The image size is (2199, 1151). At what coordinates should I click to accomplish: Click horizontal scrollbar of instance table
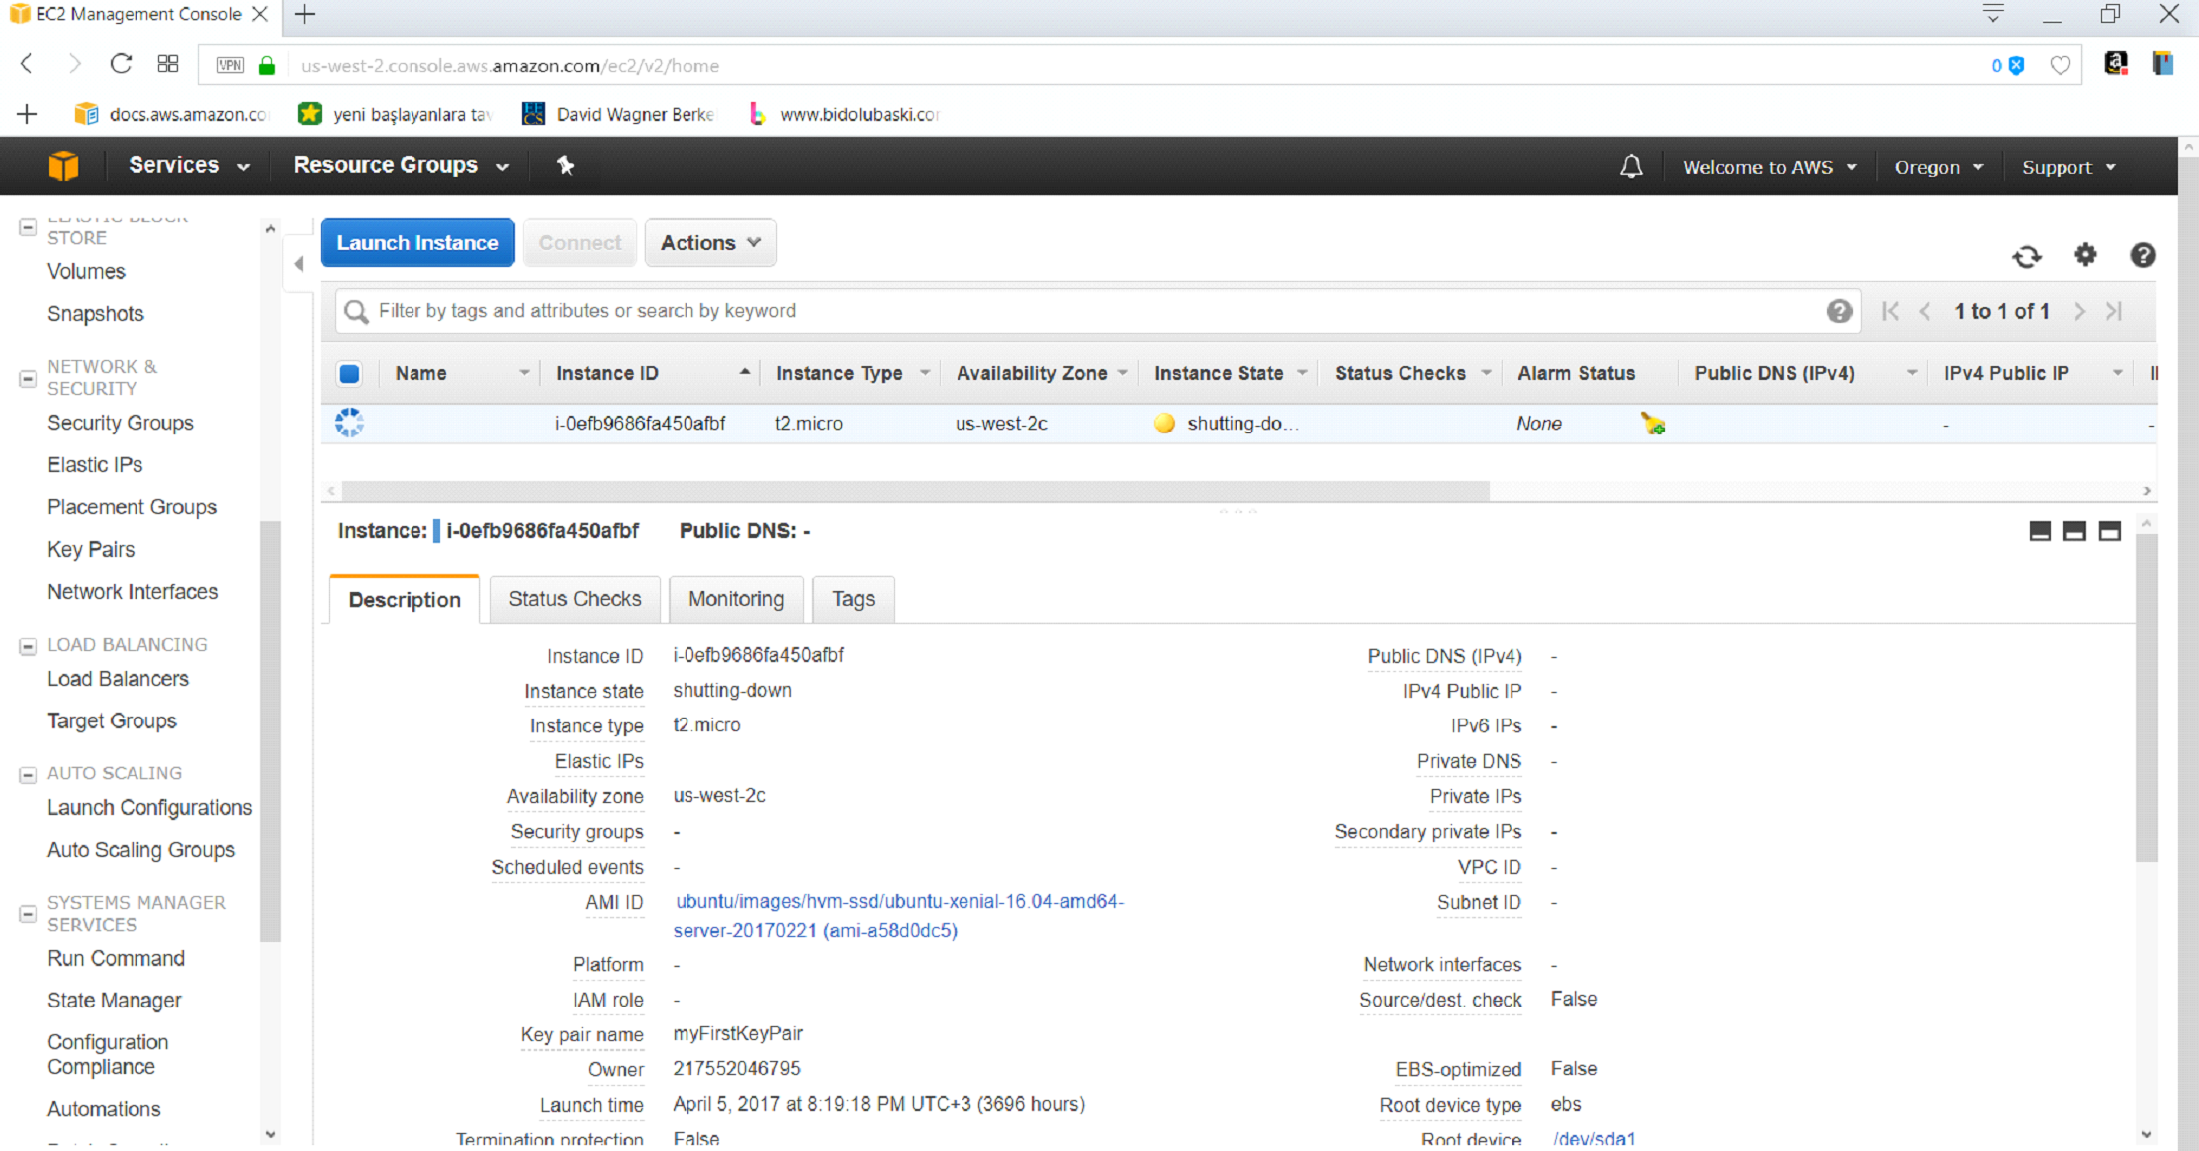tap(915, 491)
